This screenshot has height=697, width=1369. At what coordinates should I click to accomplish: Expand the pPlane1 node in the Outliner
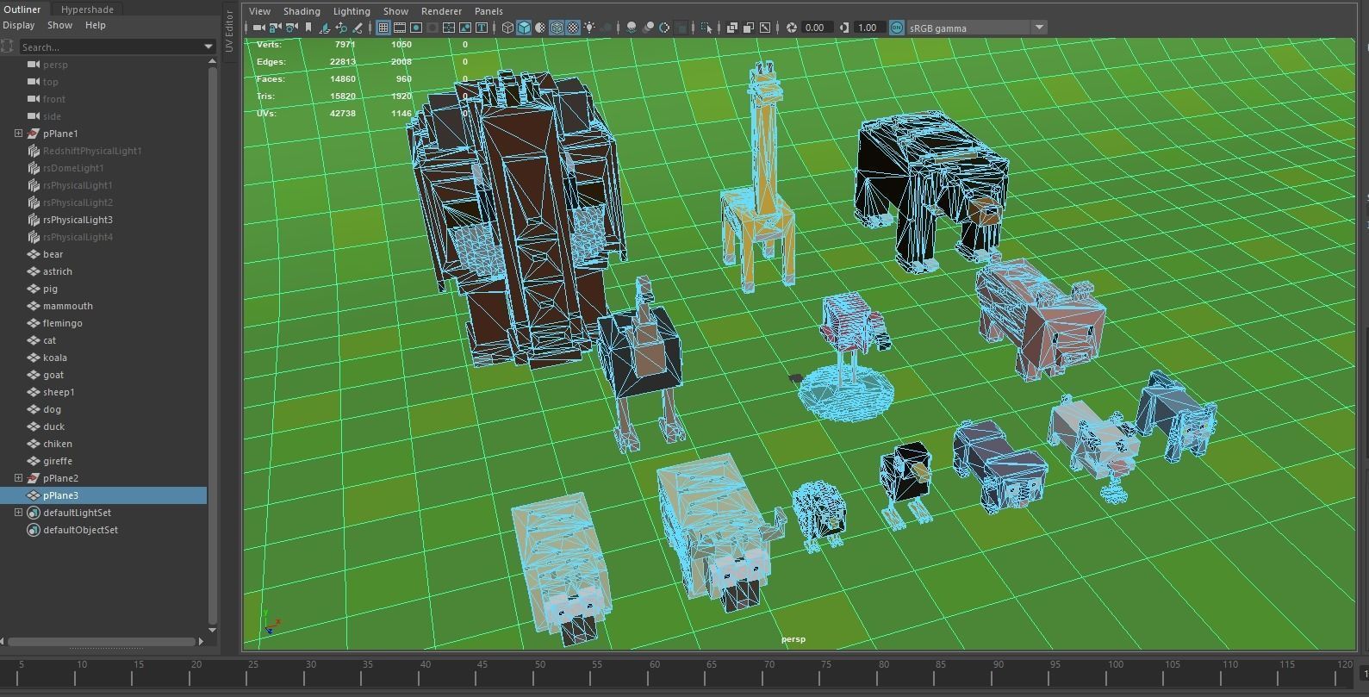[18, 134]
